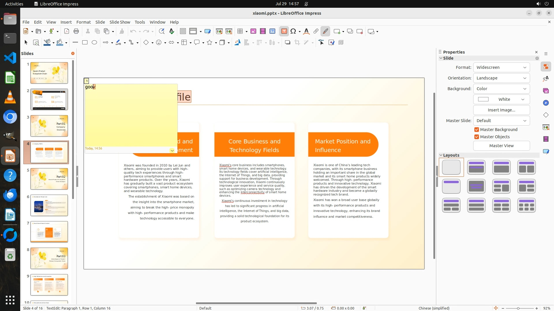This screenshot has width=554, height=311.
Task: Open the Master Slide Default dropdown
Action: 501,121
